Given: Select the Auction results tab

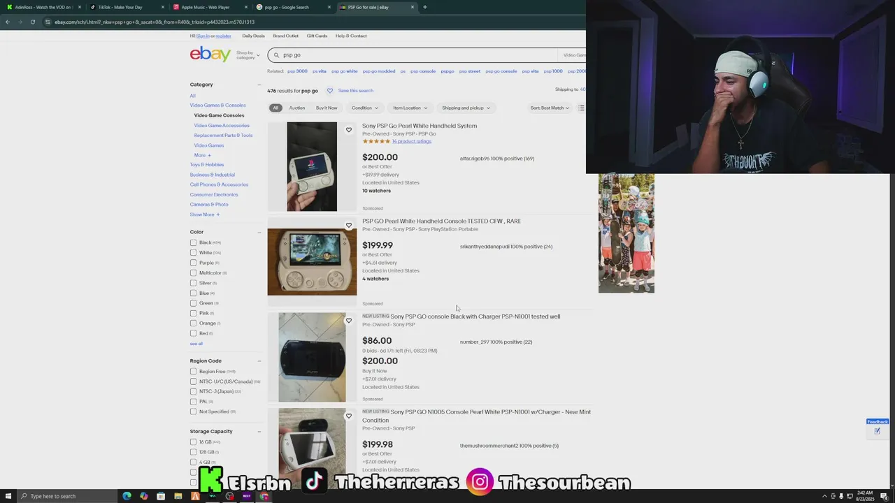Looking at the screenshot, I should pos(296,108).
